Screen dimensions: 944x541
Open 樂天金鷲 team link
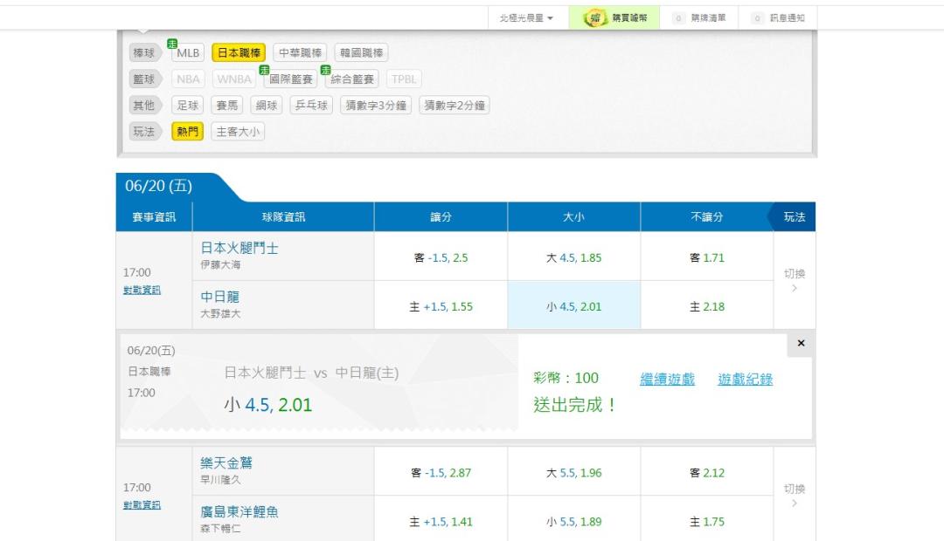click(226, 462)
